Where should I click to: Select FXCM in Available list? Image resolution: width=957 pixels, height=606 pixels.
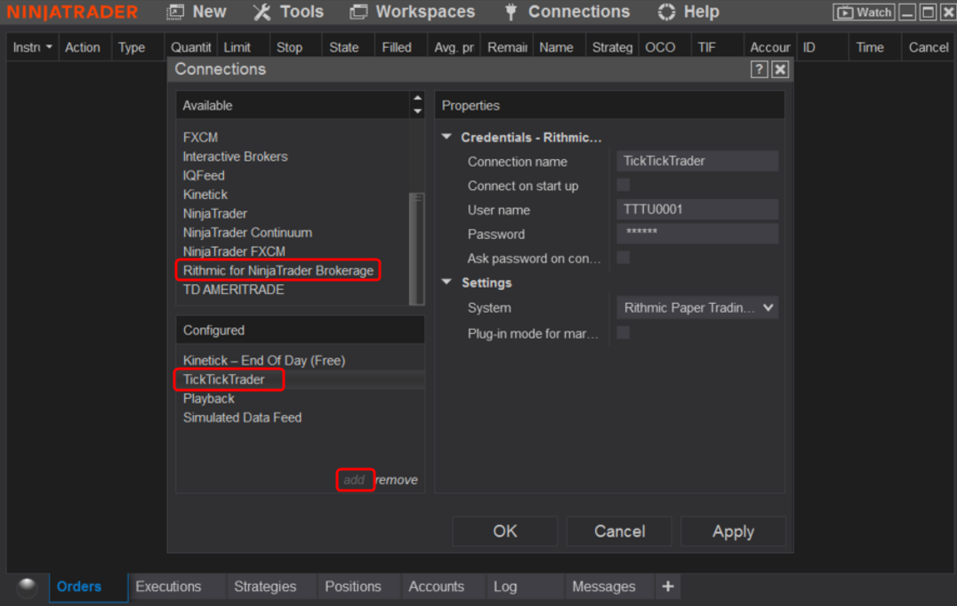[x=200, y=138]
